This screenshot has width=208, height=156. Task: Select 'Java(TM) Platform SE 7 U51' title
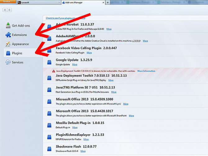[x=85, y=88]
